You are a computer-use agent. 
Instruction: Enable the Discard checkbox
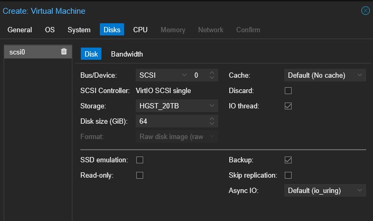click(288, 91)
